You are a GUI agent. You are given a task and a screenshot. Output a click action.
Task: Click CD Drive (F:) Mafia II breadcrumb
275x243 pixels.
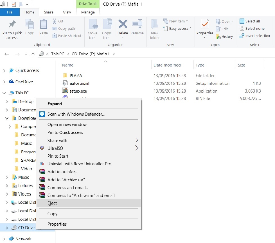coord(91,54)
